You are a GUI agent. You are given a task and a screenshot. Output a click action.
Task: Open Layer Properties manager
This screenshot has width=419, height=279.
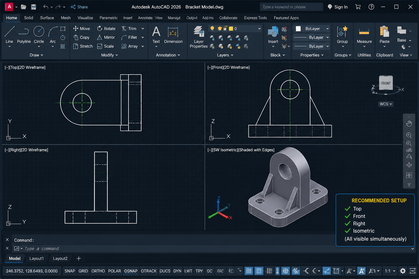(x=199, y=37)
